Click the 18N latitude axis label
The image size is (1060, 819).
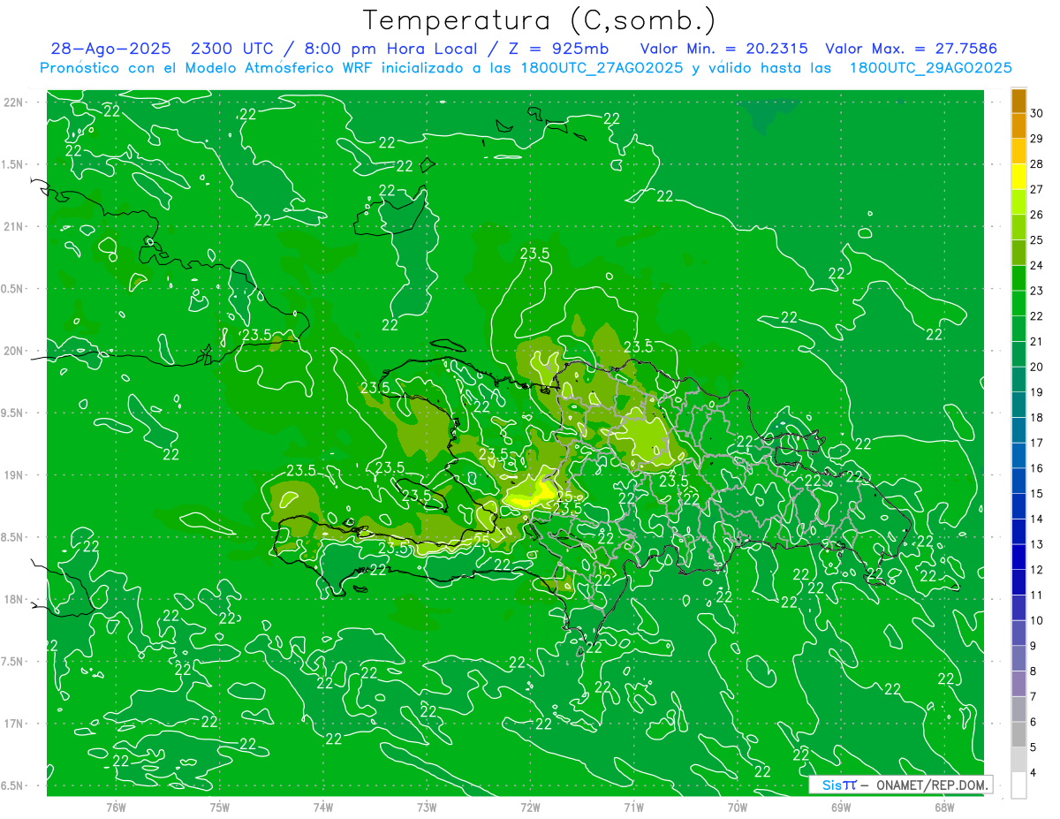(15, 599)
